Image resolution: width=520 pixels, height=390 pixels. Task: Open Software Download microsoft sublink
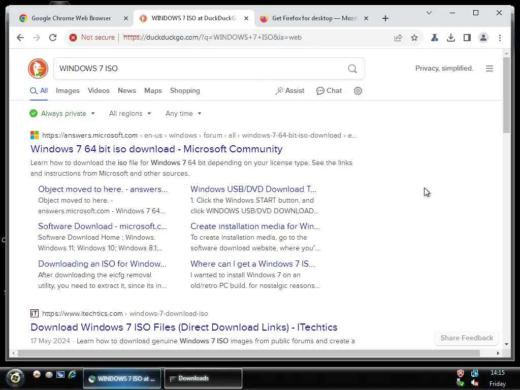coord(103,226)
